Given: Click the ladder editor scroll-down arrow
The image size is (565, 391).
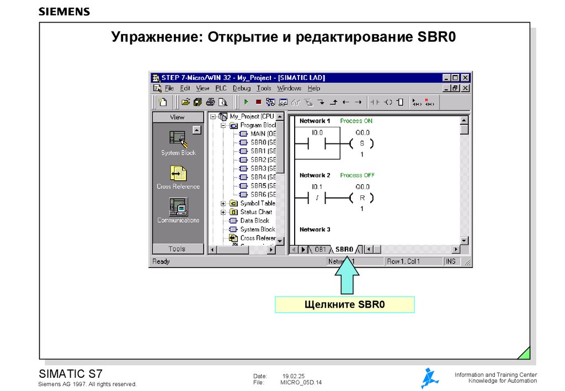Looking at the screenshot, I should [x=464, y=240].
